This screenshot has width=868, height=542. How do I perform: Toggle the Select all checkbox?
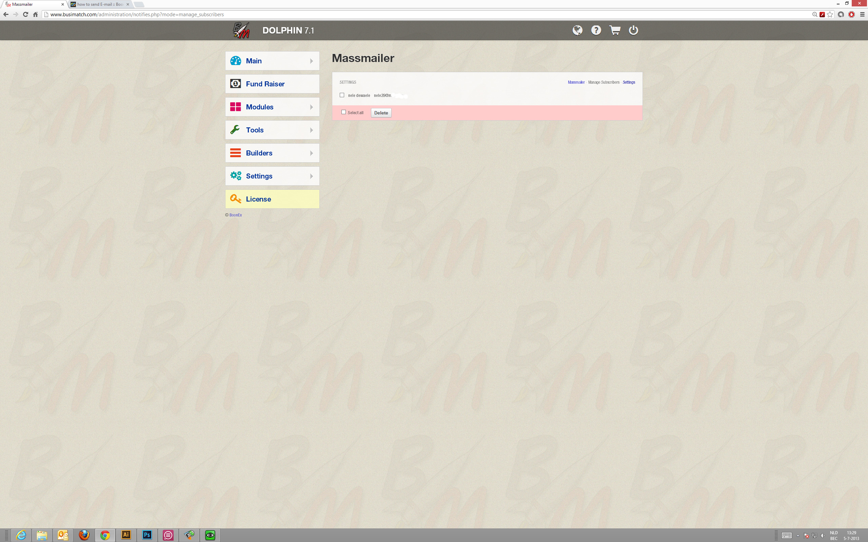coord(343,112)
